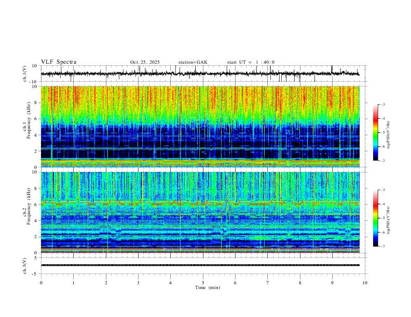
Task: Select the start UT time text
Action: pos(251,62)
